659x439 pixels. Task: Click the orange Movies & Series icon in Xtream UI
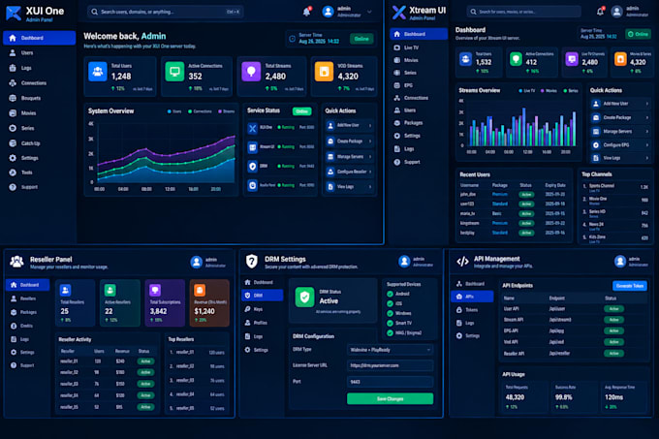(x=620, y=59)
